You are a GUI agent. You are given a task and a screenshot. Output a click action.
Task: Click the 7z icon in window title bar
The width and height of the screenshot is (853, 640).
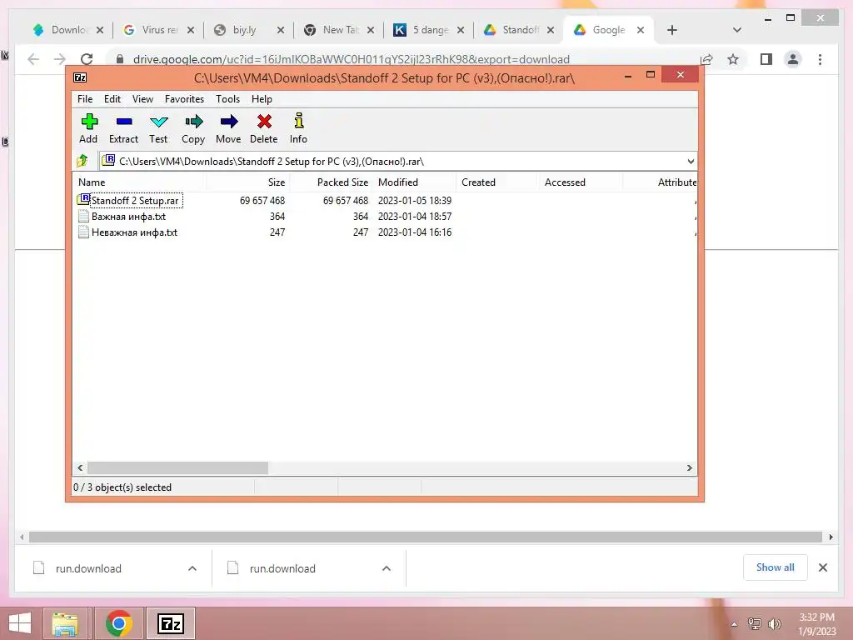[80, 77]
